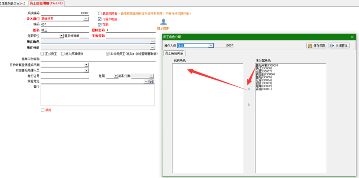
Task: Open 家庭地址 ellipsis browse button
Action: [x=146, y=81]
